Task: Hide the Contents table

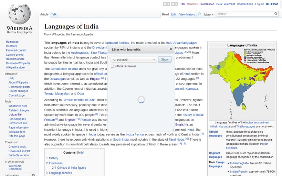Action: 81,153
